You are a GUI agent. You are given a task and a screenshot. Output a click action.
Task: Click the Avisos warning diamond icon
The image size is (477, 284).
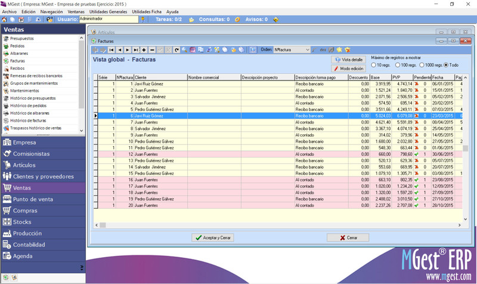click(x=275, y=20)
